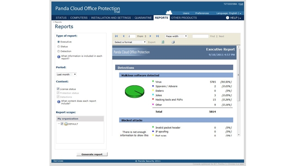
Task: Click the 'Hacking tools and PUPs' row label
Action: click(x=169, y=100)
